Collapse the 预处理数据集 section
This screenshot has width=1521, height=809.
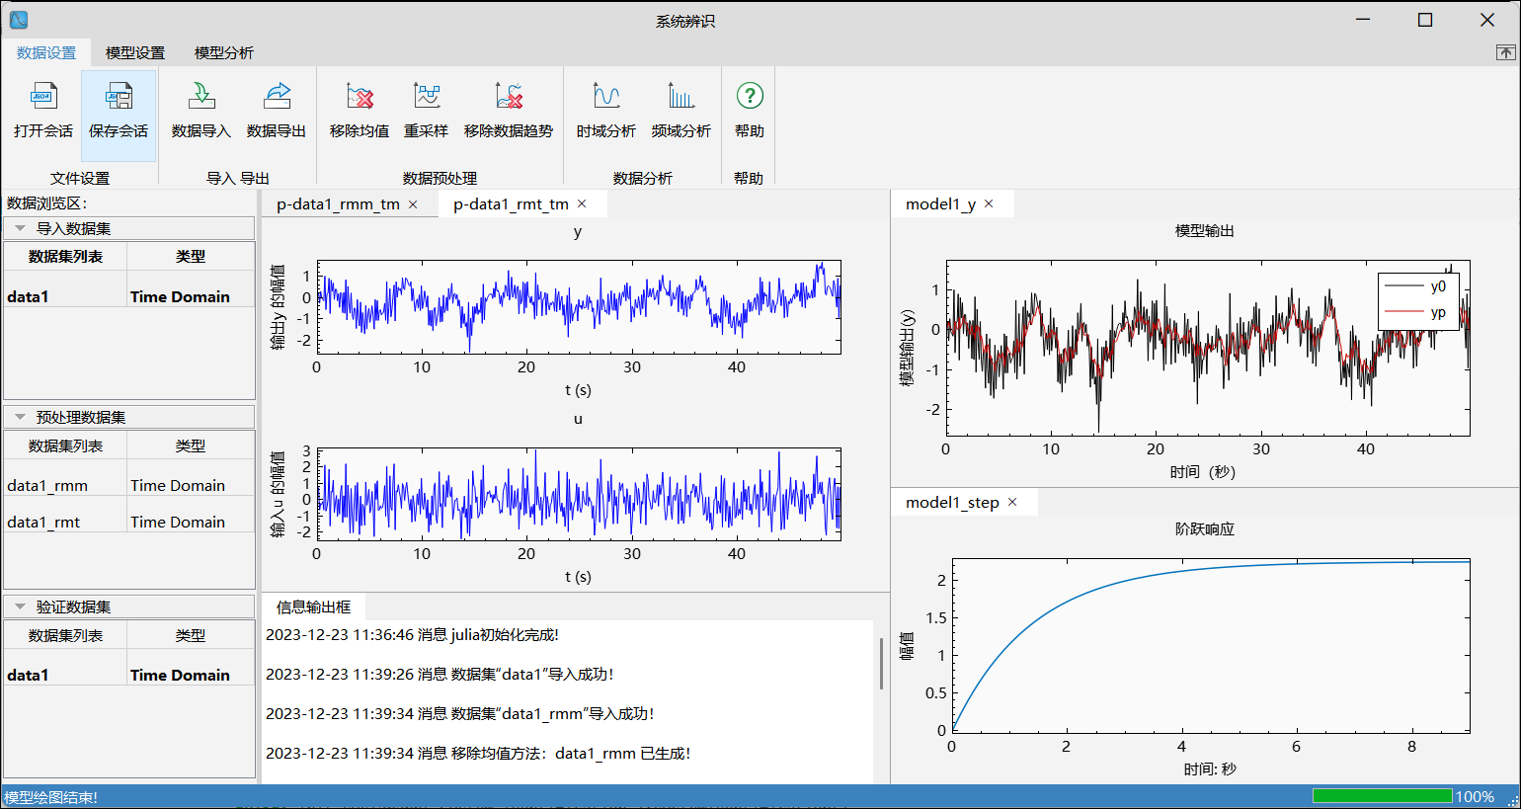coord(20,418)
